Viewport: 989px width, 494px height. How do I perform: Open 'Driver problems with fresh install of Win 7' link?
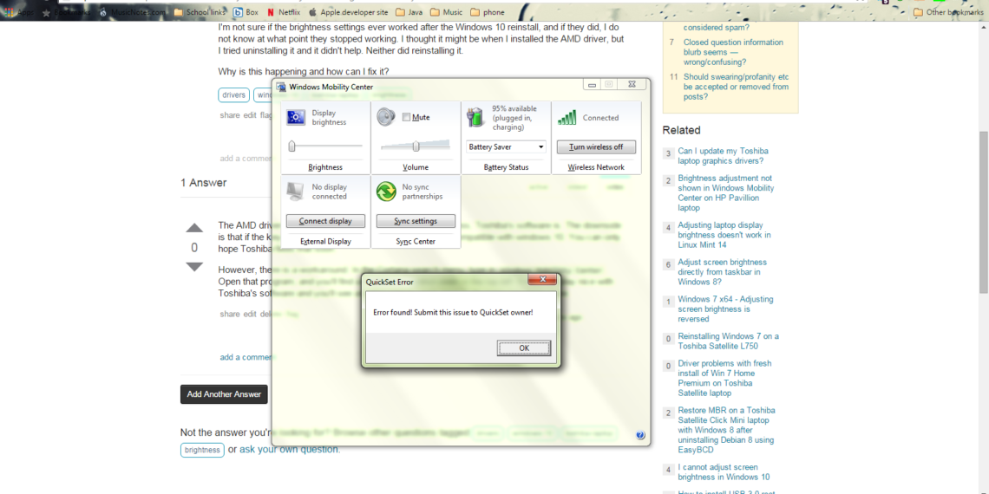(724, 378)
